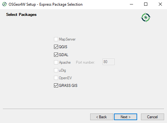The image size is (167, 123).
Task: Tick the uDig checkbox
Action: (x=56, y=70)
